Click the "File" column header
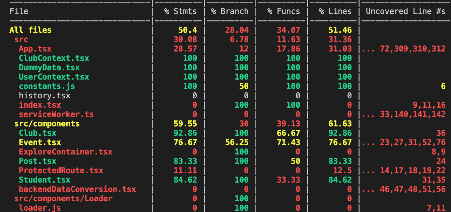Image resolution: width=451 pixels, height=212 pixels. click(x=19, y=11)
